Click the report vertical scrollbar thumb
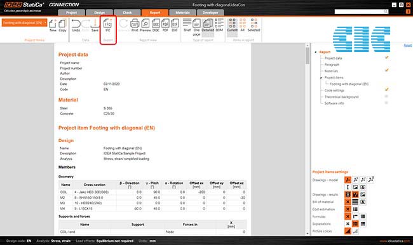Screen dimensions: 413x245 308,55
